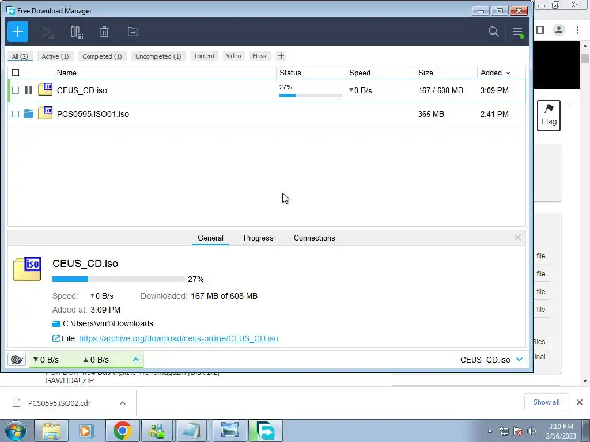This screenshot has height=442, width=590.
Task: Open folder icon for PCS0595.ISO01.iso row
Action: (29, 113)
